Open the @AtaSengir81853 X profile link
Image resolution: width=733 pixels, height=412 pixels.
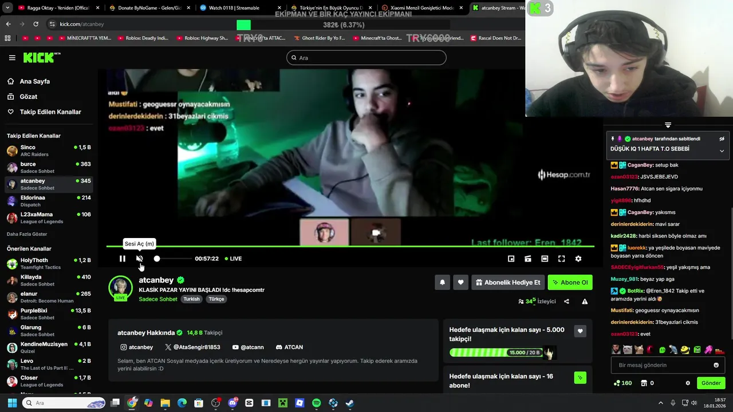(x=192, y=347)
